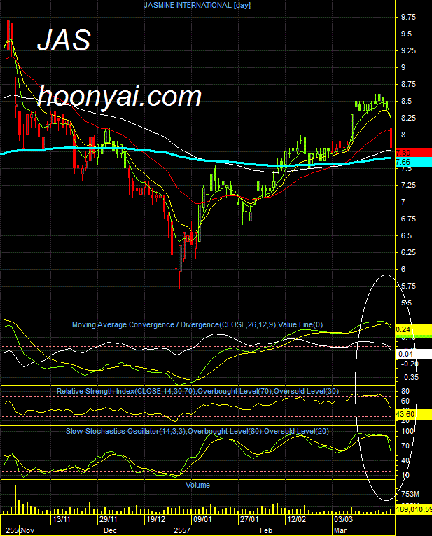Click the 8.5 price axis label
The image size is (432, 536).
click(406, 101)
